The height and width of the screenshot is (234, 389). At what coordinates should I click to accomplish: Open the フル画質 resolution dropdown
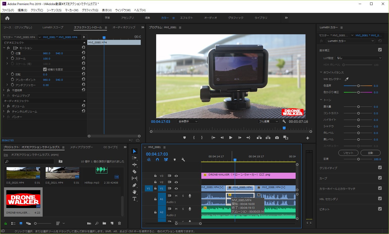tap(268, 122)
